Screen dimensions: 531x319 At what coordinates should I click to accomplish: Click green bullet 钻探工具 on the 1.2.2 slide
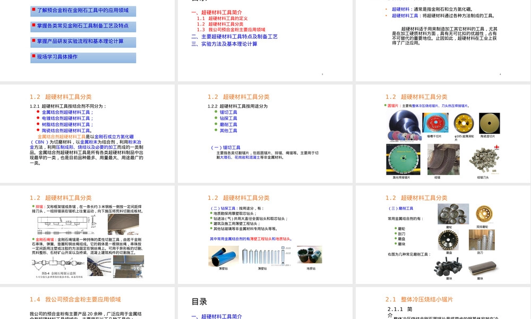click(x=228, y=119)
